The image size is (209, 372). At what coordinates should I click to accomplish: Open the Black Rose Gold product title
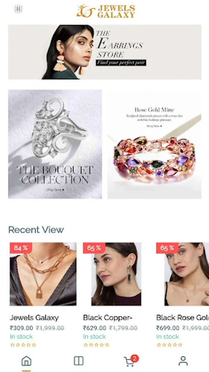click(183, 318)
